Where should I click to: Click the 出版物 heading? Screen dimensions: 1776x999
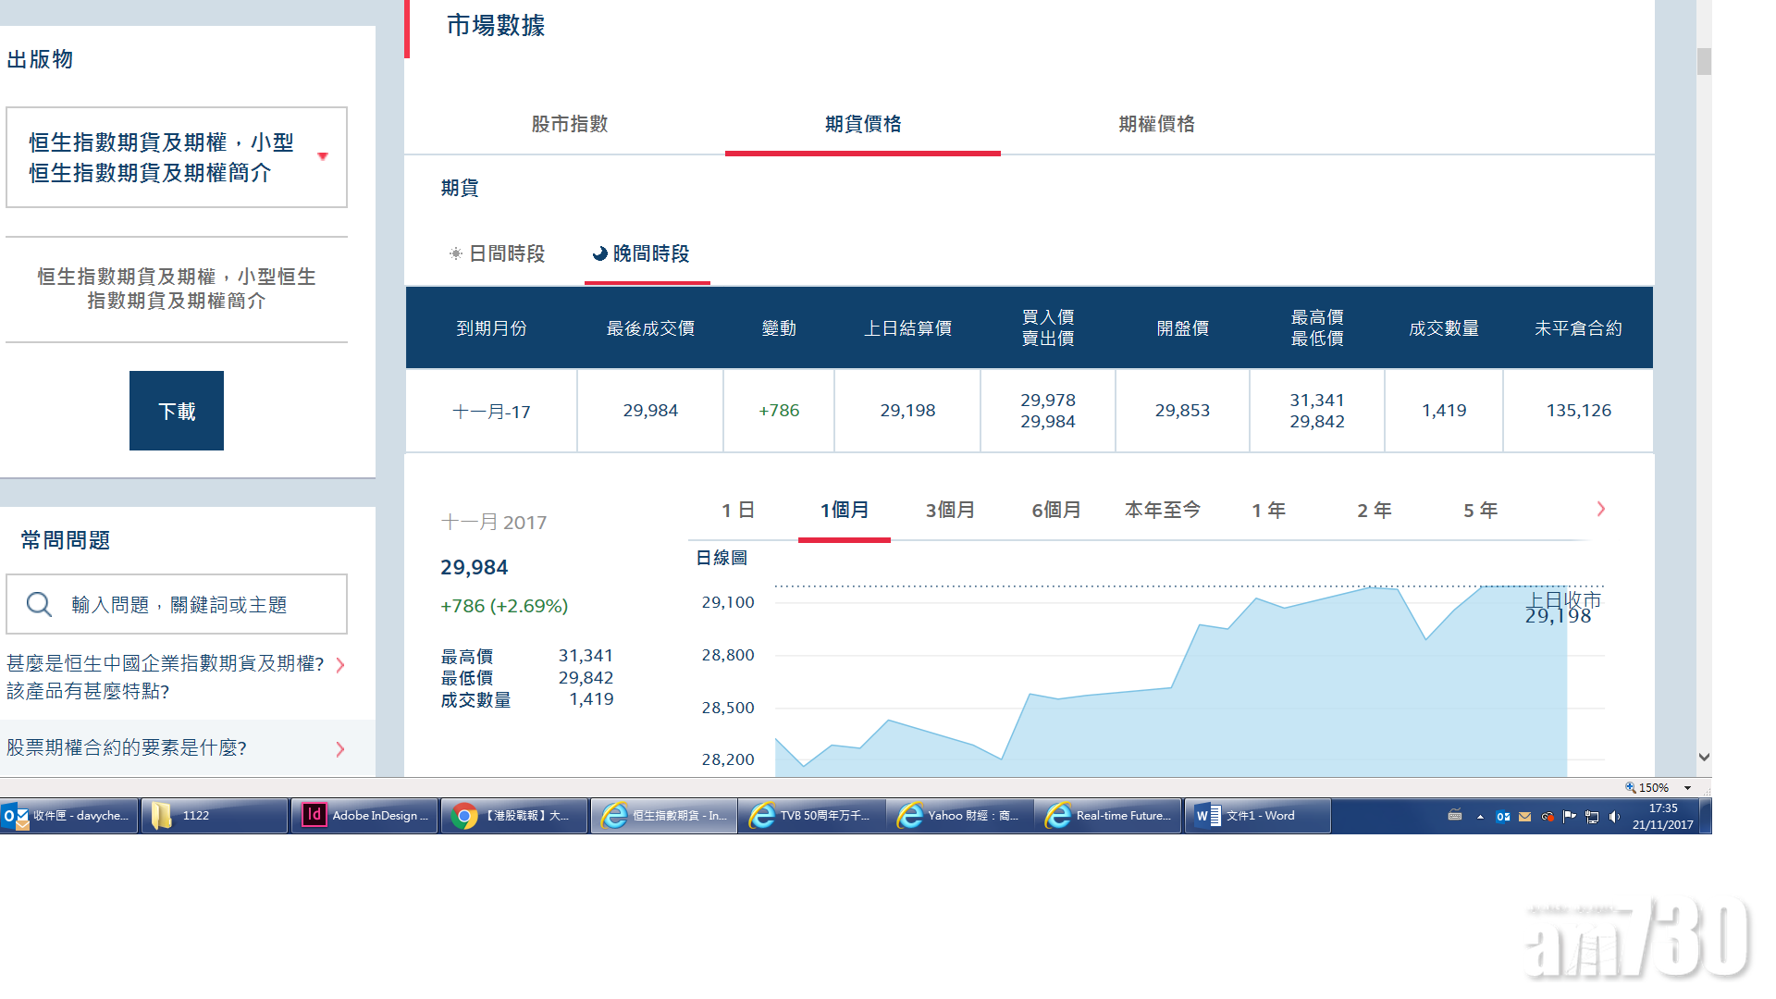(x=40, y=59)
